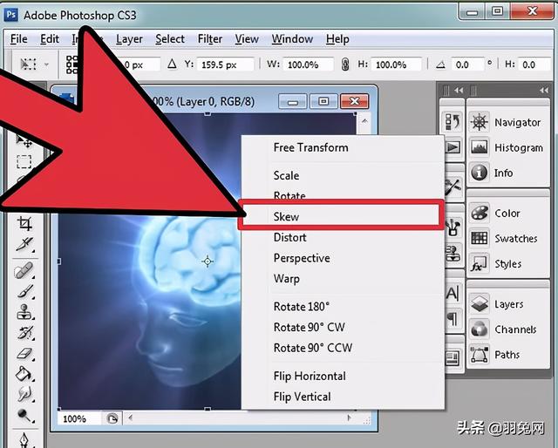Select the Rectangular Marquee tool
This screenshot has height=448, width=558.
pyautogui.click(x=24, y=161)
